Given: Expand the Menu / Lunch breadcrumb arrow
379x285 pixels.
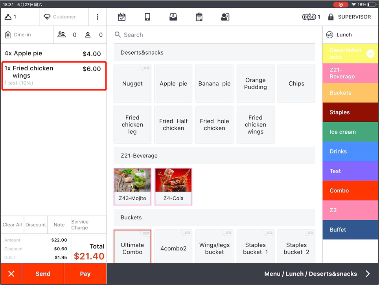Looking at the screenshot, I should pyautogui.click(x=368, y=274).
